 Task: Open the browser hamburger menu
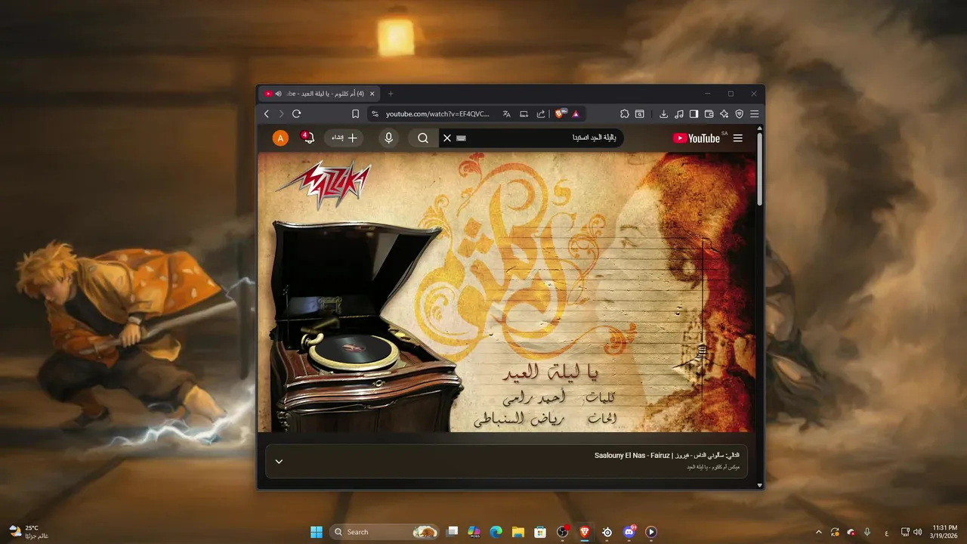[x=754, y=114]
